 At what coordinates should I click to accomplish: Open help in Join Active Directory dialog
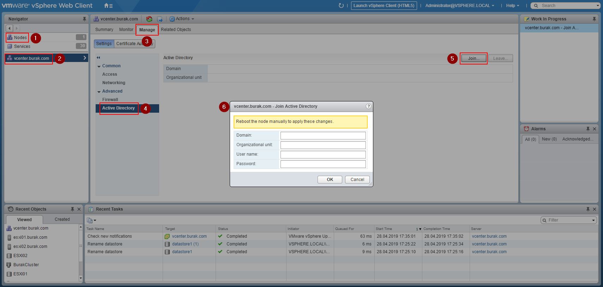click(x=368, y=106)
